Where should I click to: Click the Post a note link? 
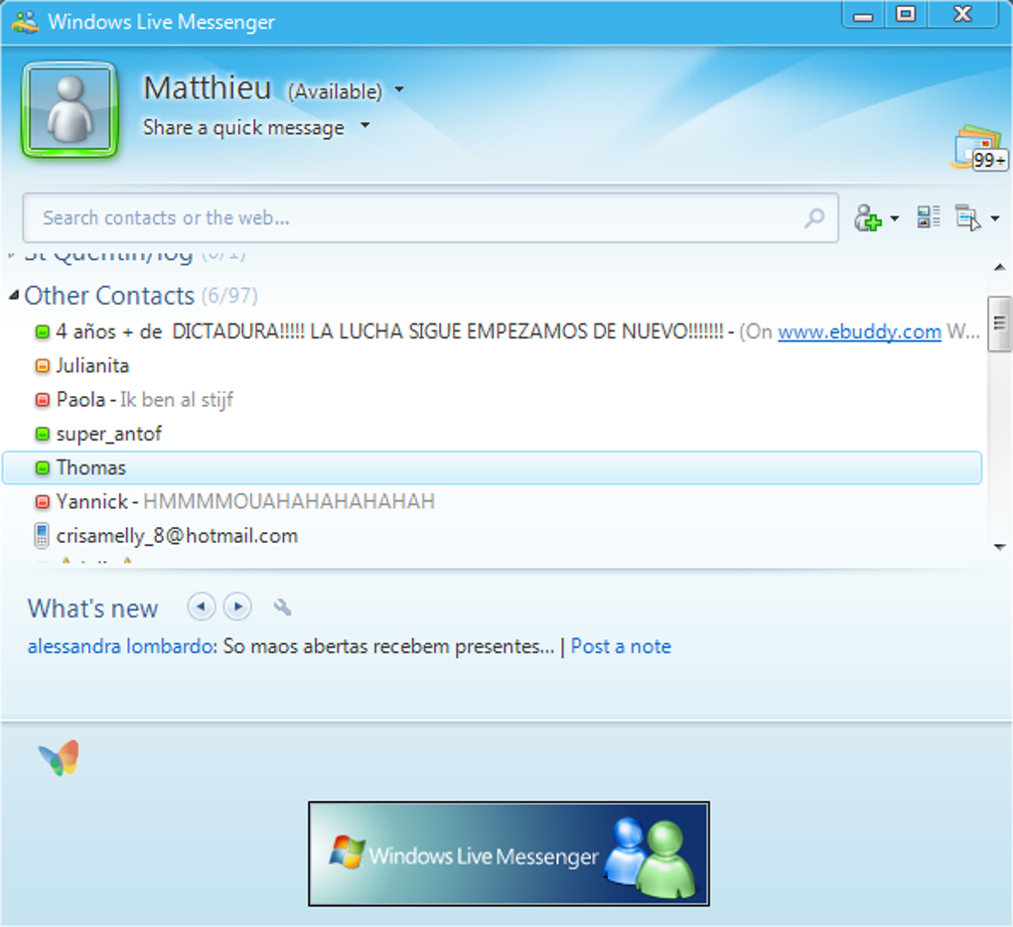click(621, 646)
